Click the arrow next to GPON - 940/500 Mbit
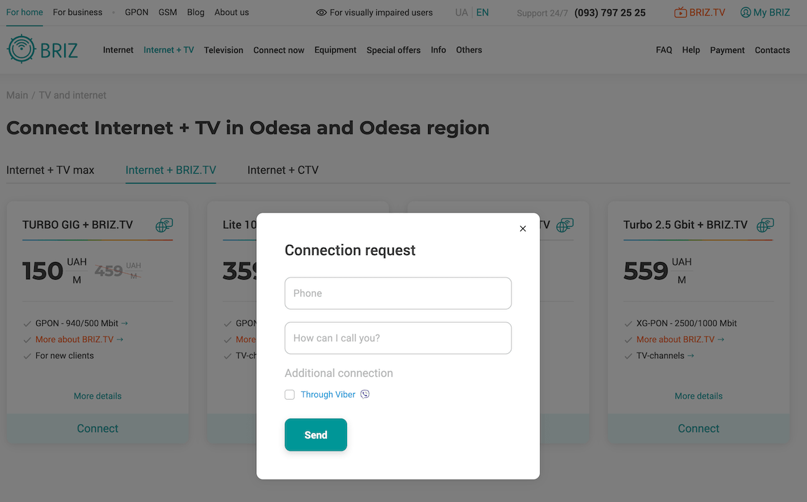The image size is (807, 502). pyautogui.click(x=125, y=323)
